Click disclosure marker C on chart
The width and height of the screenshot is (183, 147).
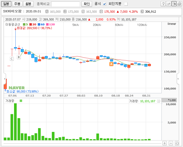pyautogui.click(x=12, y=59)
